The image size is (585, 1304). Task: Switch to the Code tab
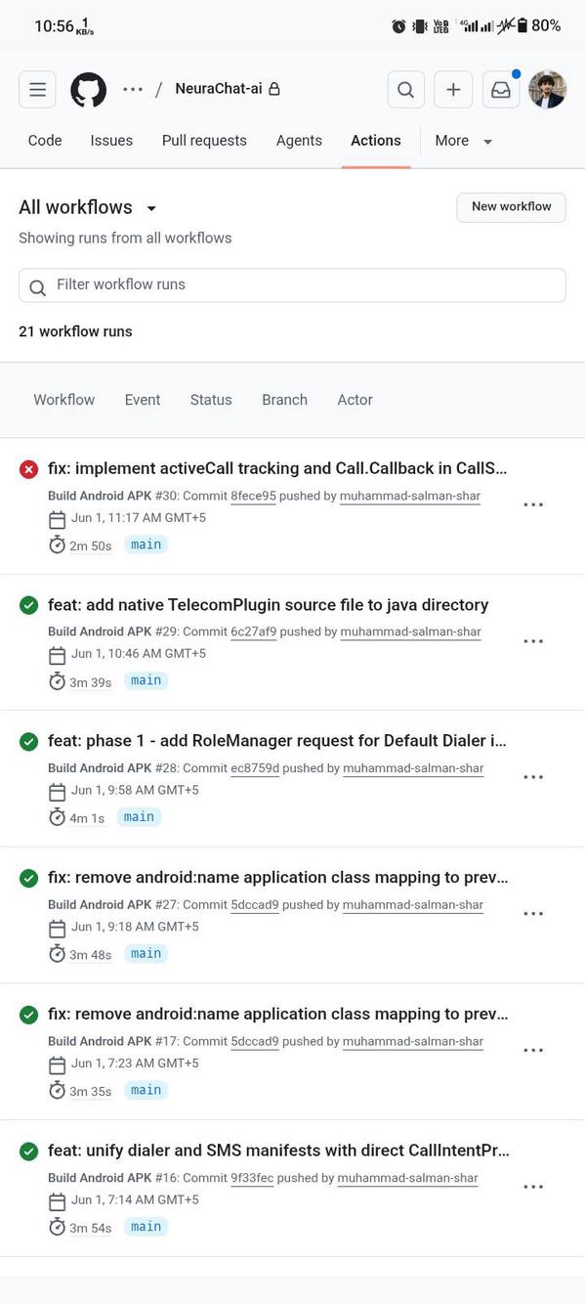coord(45,141)
